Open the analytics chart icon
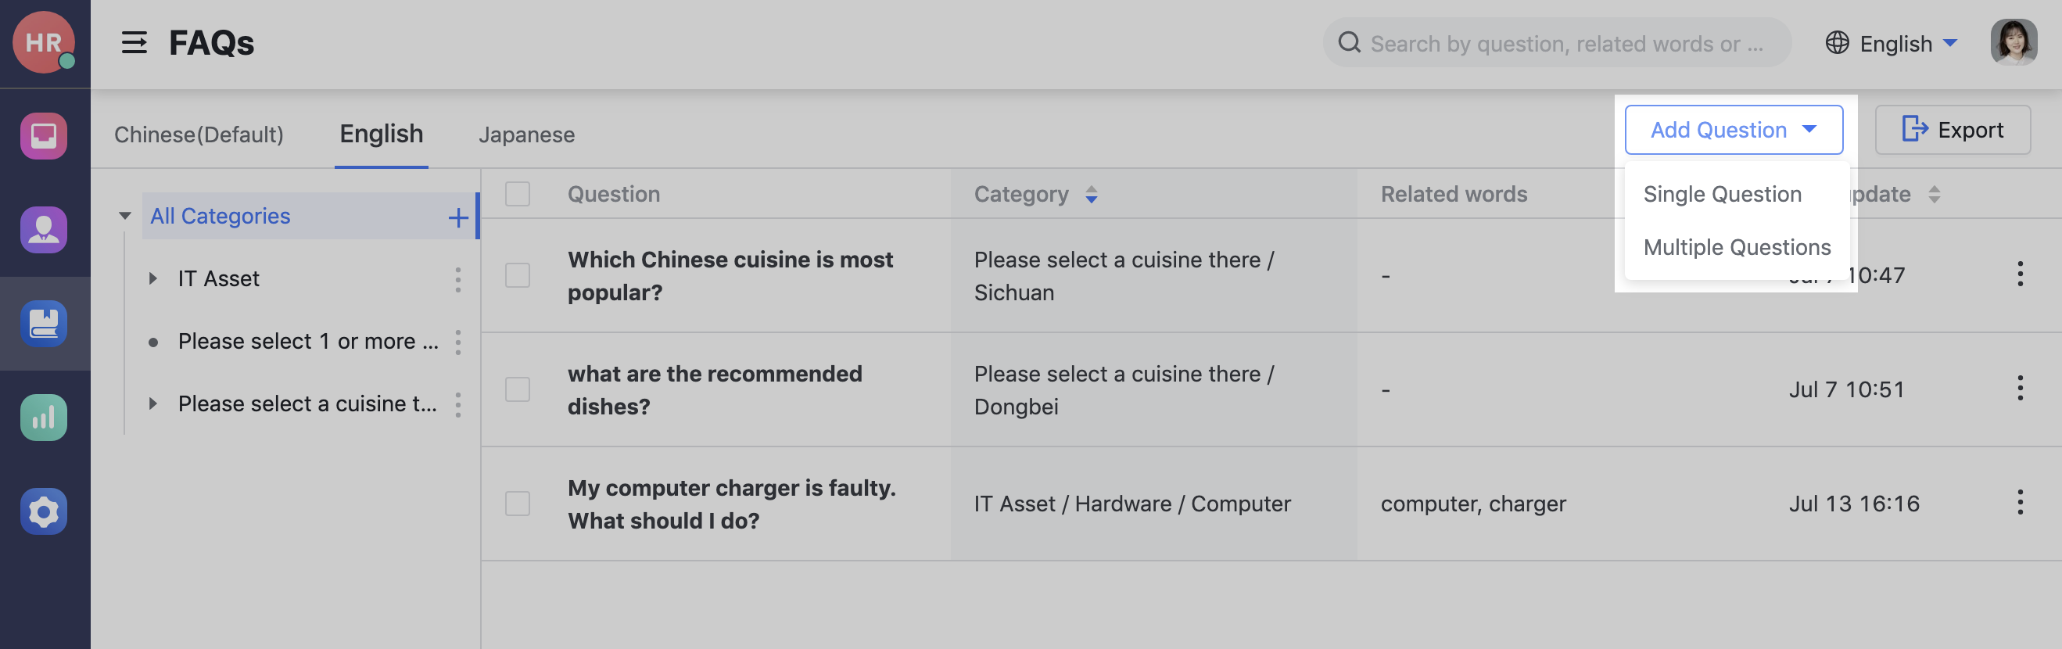The height and width of the screenshot is (649, 2062). click(x=44, y=417)
